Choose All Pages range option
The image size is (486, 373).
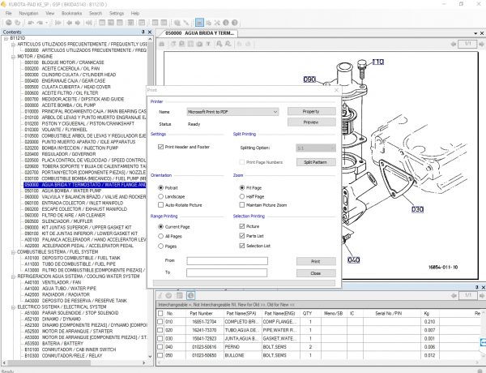(x=160, y=236)
